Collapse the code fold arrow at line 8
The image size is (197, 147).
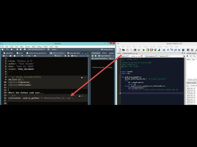point(7,77)
